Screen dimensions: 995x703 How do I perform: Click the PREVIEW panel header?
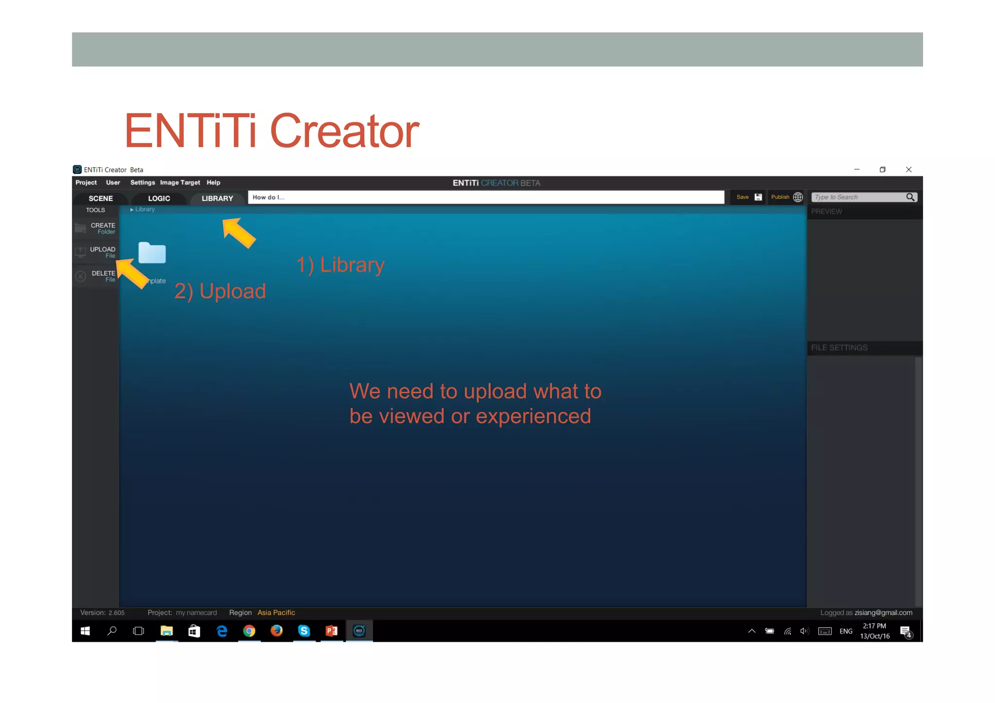[x=865, y=211]
